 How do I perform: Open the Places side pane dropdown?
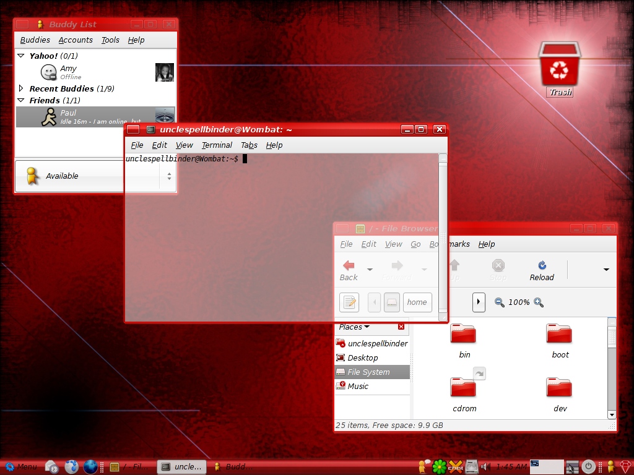tap(354, 327)
